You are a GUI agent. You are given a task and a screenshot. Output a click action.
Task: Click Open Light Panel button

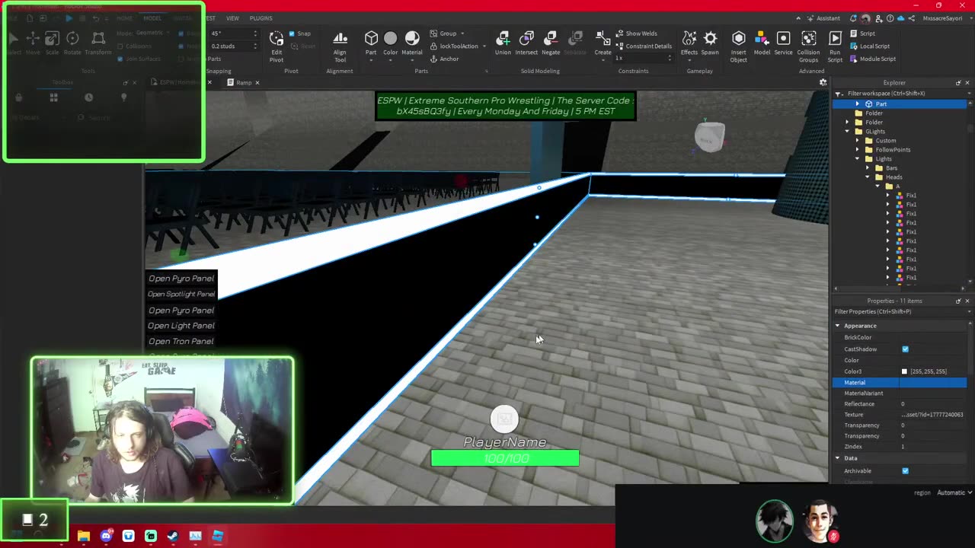point(181,326)
